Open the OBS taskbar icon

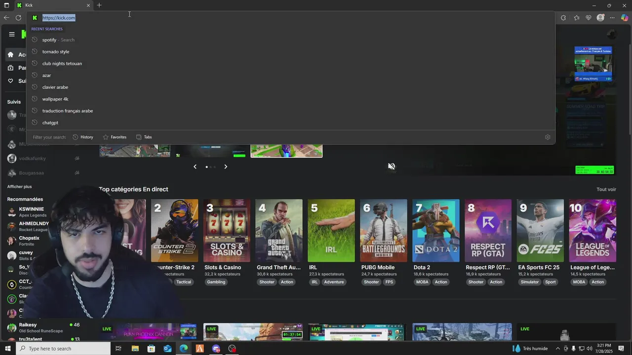(232, 349)
